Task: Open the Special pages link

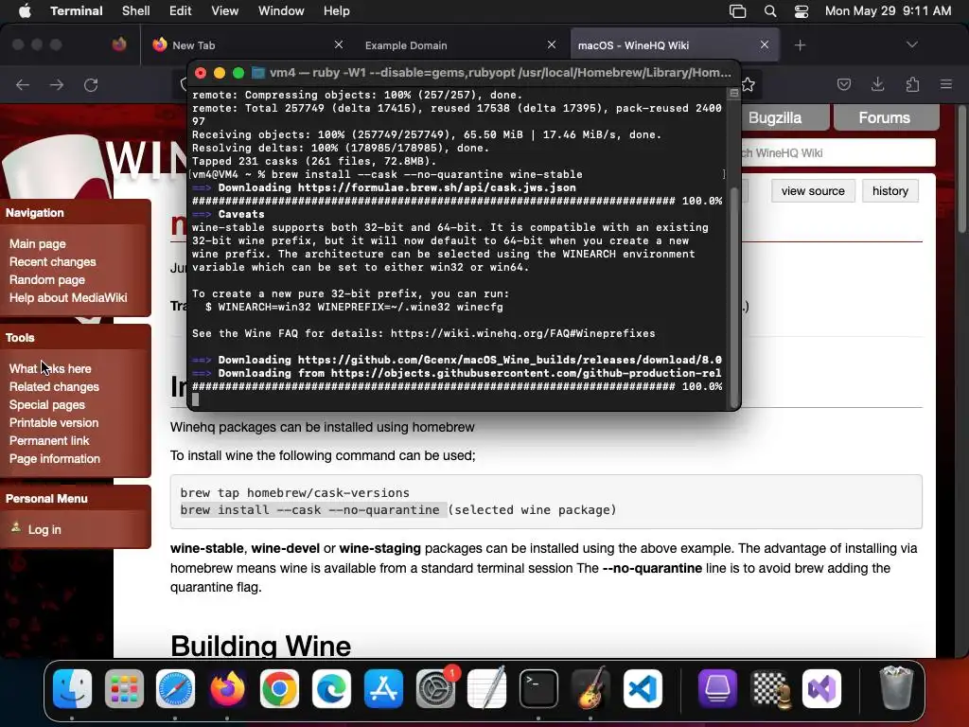Action: 47,404
